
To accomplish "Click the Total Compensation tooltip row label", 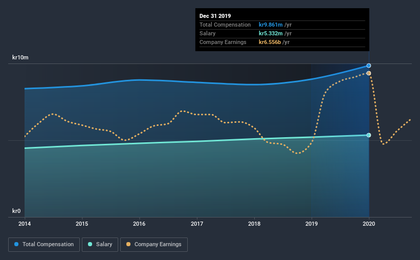I will 225,25.
